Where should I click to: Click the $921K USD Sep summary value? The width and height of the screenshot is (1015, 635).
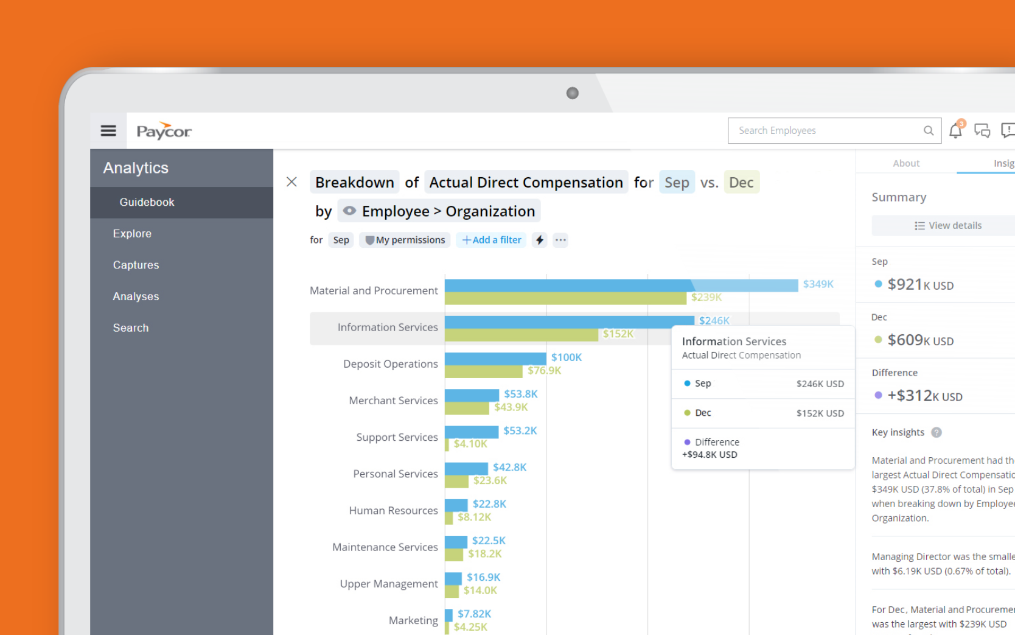coord(920,284)
